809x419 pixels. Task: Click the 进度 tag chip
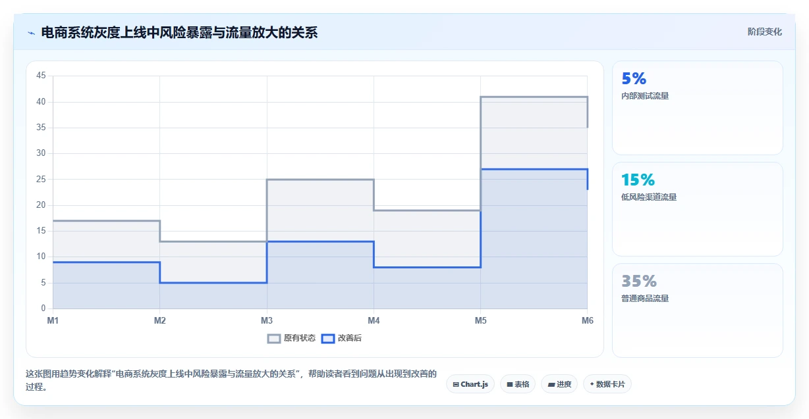pyautogui.click(x=559, y=384)
